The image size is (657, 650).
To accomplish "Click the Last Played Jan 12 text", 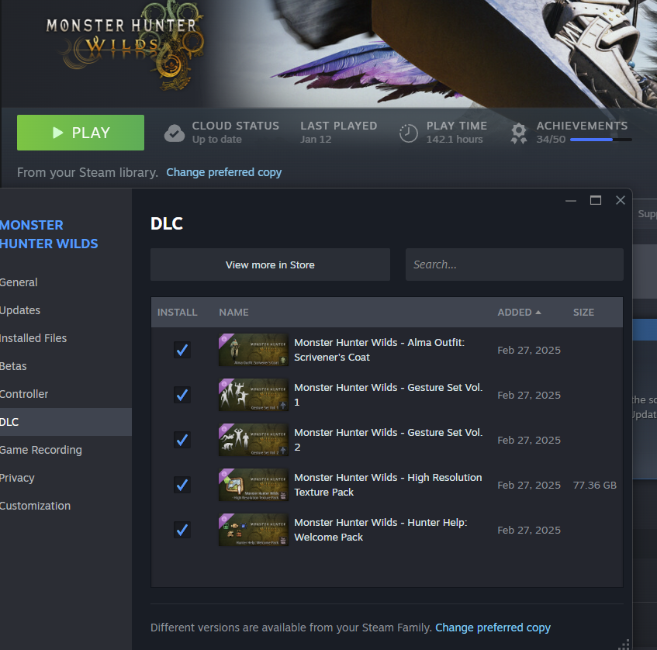I will (x=316, y=139).
